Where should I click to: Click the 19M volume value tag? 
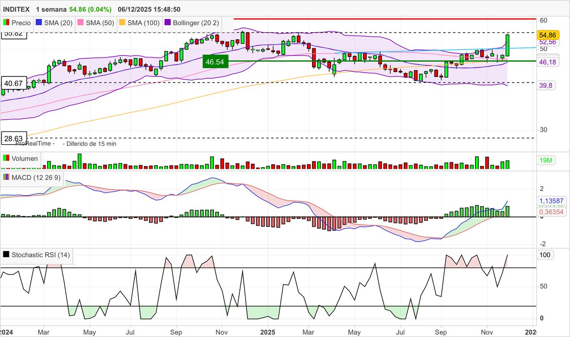[546, 160]
